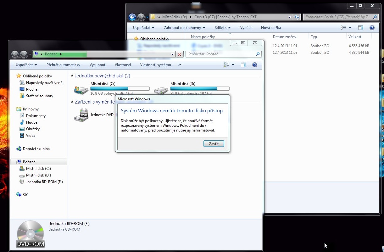This screenshot has height=252, width=384.
Task: Click Vysunout to eject the disc
Action: [x=97, y=65]
